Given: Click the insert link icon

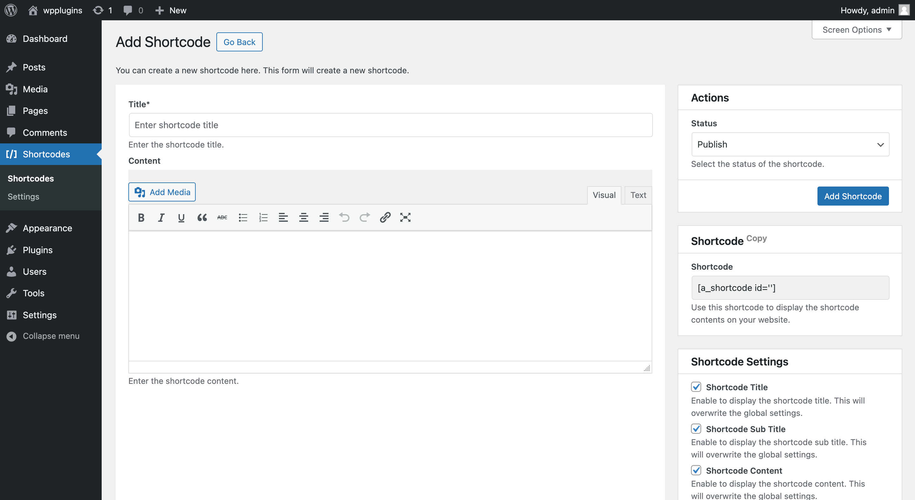Looking at the screenshot, I should (385, 217).
